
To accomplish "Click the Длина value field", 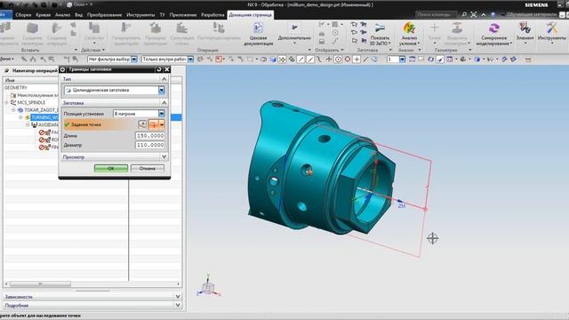I will (x=150, y=135).
